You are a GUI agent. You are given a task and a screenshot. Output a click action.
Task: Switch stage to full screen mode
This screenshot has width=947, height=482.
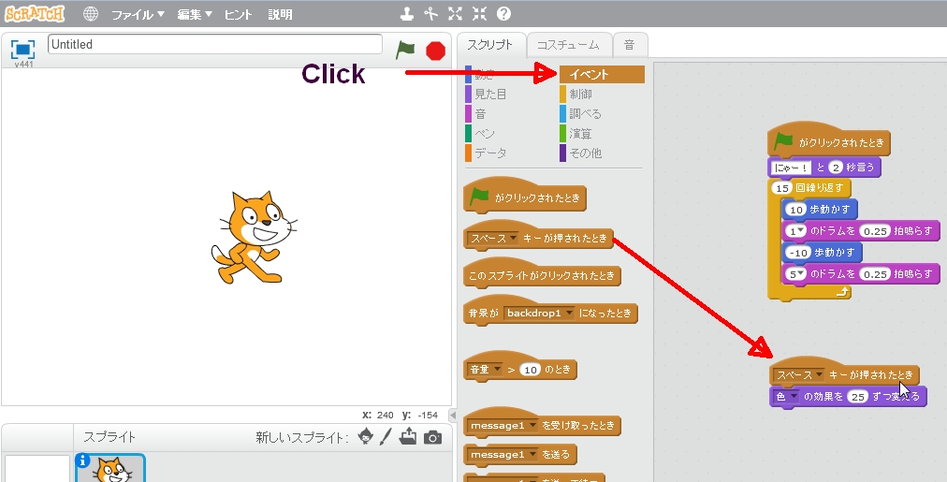(23, 50)
